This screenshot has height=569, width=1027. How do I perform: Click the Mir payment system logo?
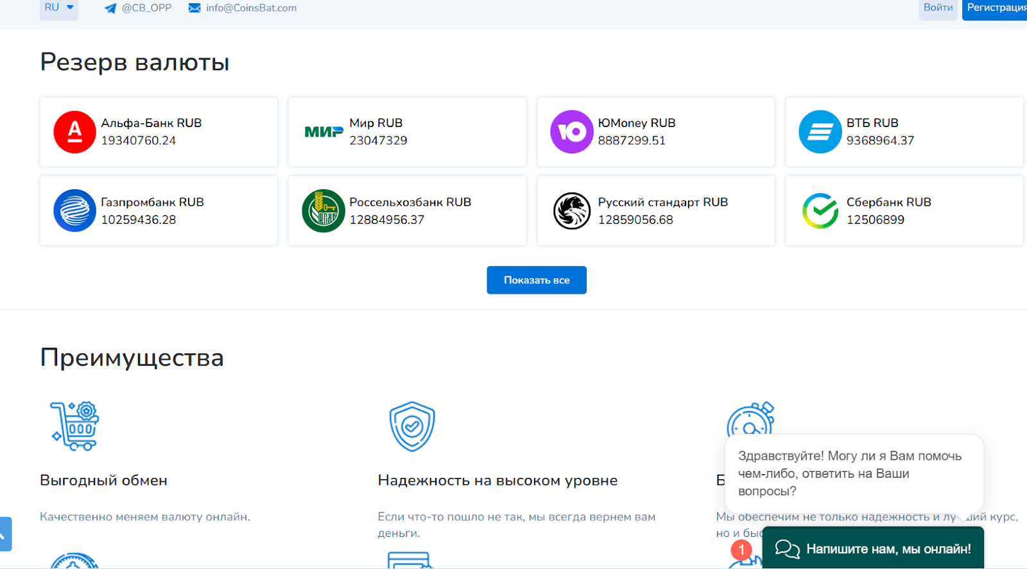324,132
